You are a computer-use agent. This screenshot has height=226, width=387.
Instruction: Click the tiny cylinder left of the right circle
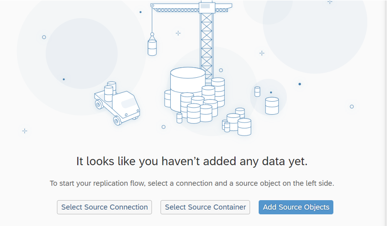tap(257, 92)
